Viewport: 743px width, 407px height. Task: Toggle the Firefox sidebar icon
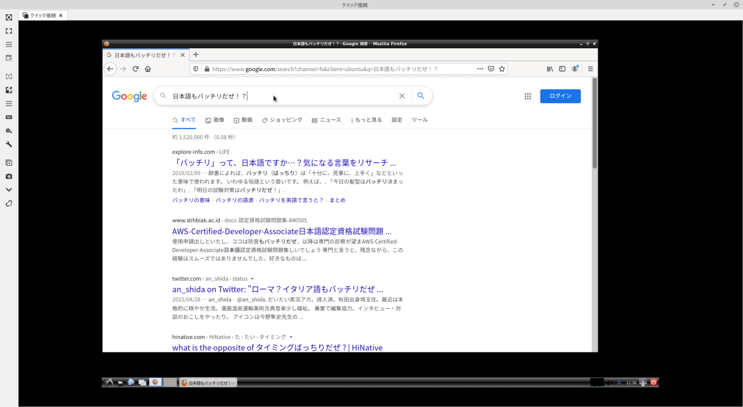click(x=562, y=69)
